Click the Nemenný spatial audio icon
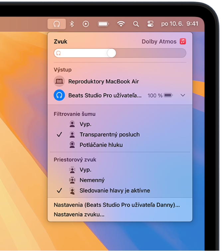The height and width of the screenshot is (251, 222). [x=72, y=180]
